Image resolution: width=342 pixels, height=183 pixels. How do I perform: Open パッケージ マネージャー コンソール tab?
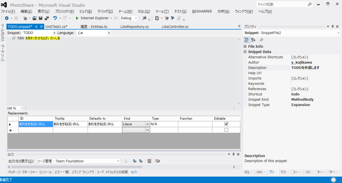[x=29, y=172]
